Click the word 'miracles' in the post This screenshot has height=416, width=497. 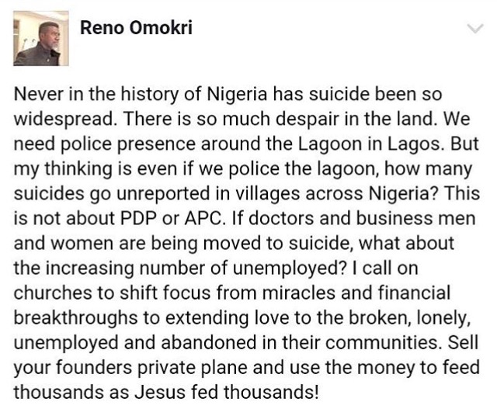(298, 293)
